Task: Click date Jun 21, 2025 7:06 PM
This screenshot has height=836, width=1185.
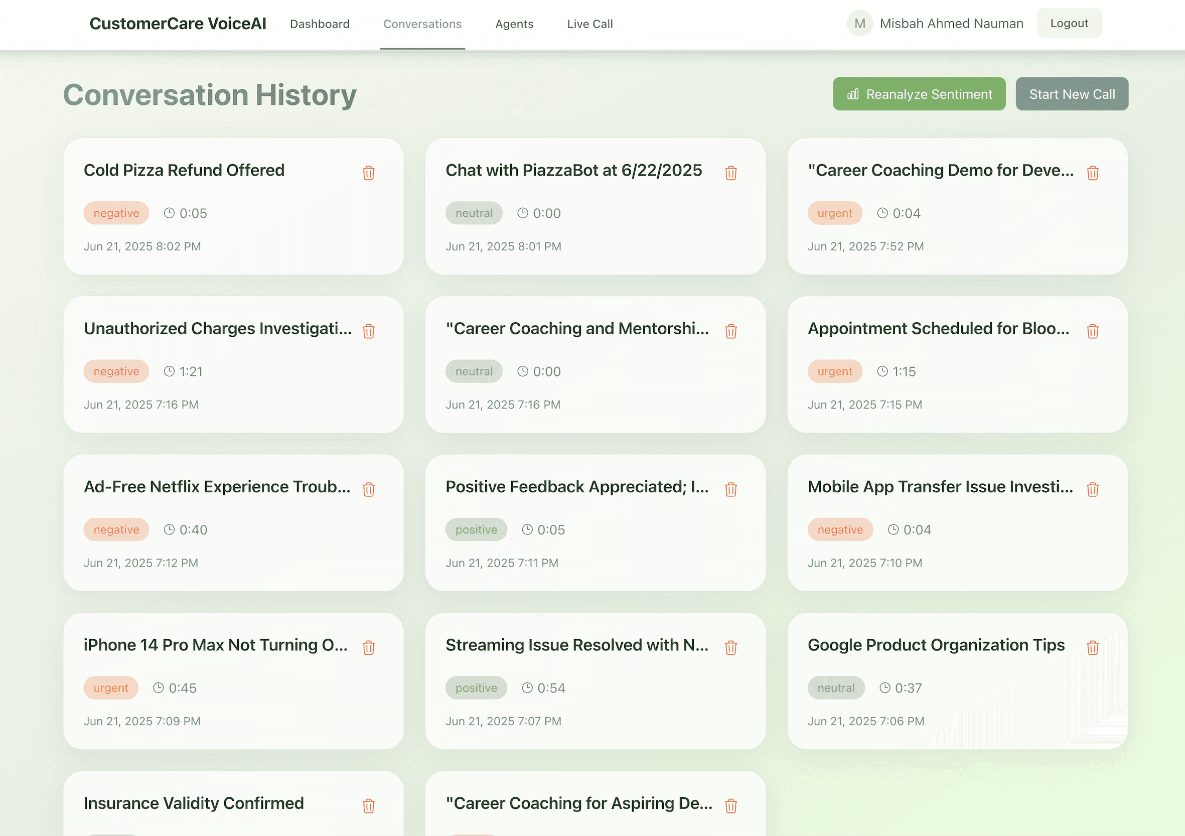Action: (x=865, y=721)
